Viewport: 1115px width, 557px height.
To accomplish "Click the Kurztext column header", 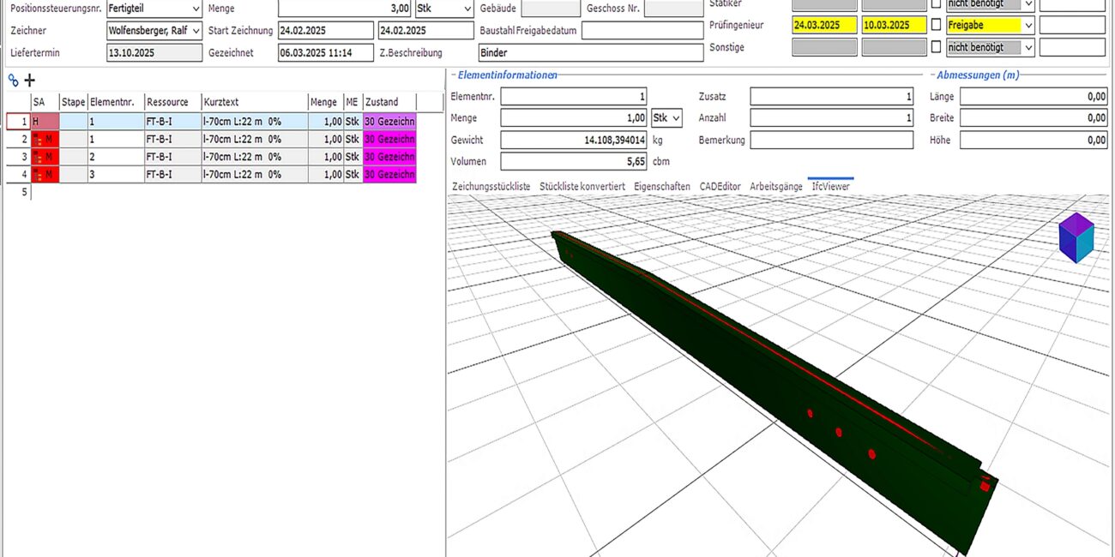I will (254, 102).
